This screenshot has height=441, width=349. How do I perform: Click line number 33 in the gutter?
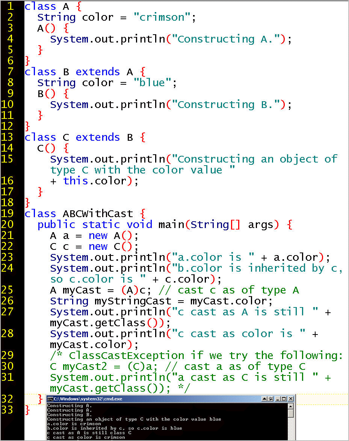[7, 410]
